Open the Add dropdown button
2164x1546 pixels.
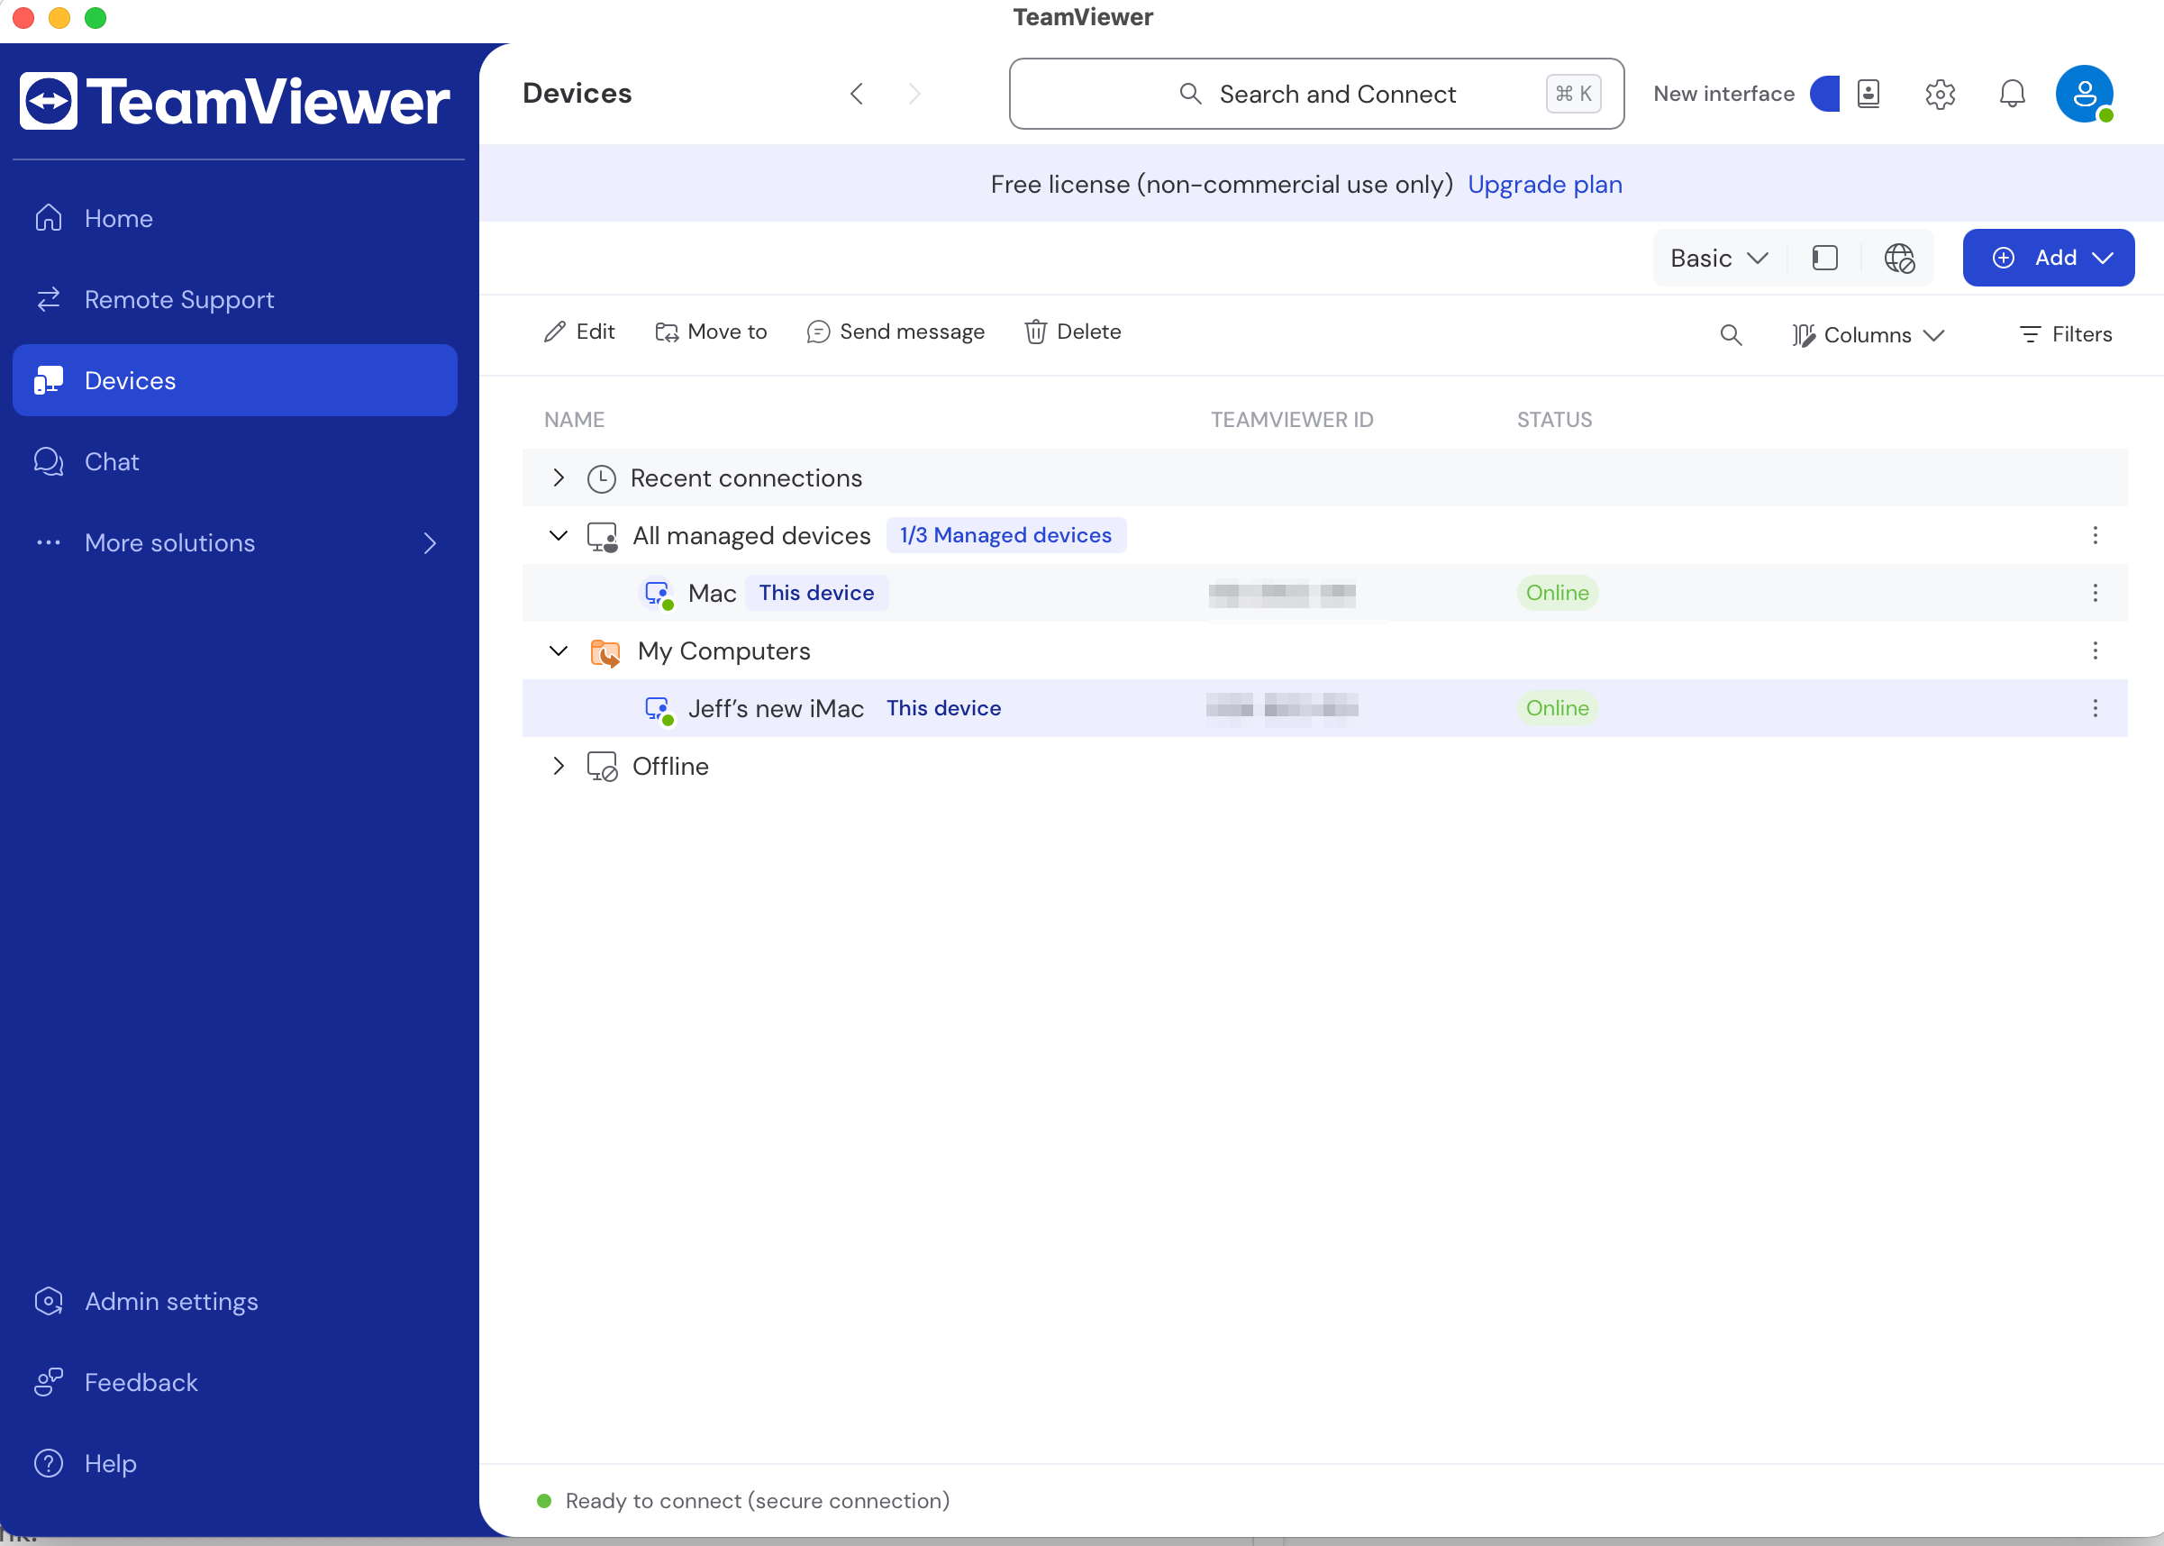tap(2048, 258)
